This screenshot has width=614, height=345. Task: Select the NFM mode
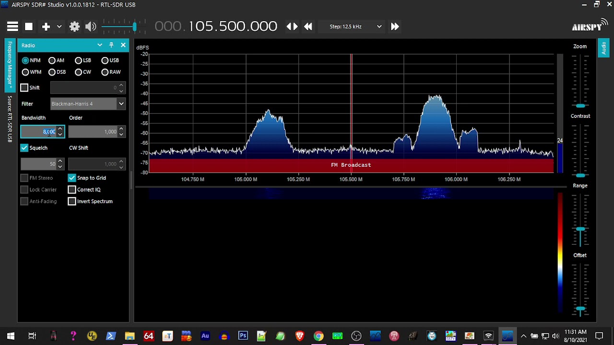31,60
